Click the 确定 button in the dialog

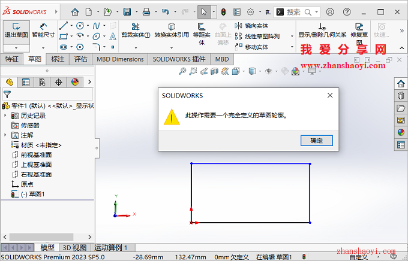316,141
